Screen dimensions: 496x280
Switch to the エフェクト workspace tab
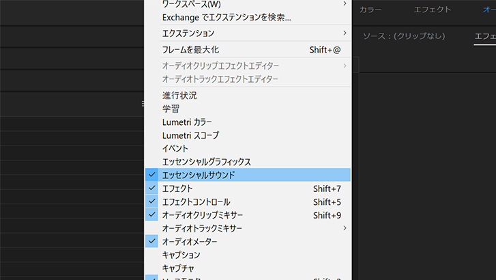point(432,10)
